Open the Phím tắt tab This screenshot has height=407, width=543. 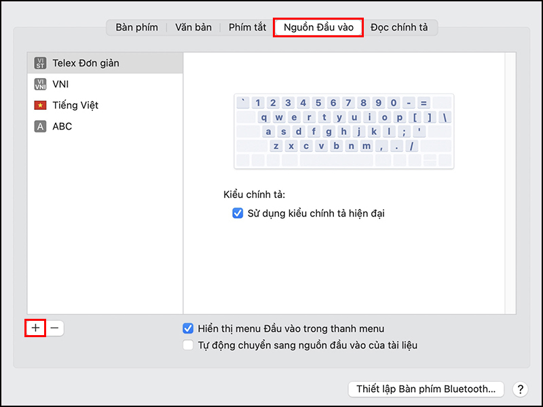click(x=247, y=27)
